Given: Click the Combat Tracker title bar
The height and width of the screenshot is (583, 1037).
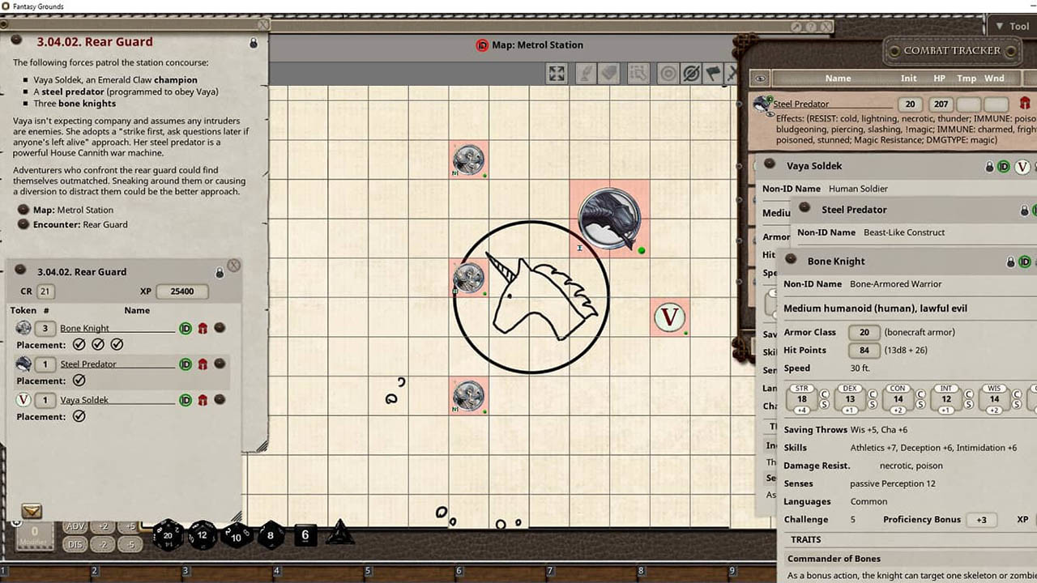Looking at the screenshot, I should [952, 50].
